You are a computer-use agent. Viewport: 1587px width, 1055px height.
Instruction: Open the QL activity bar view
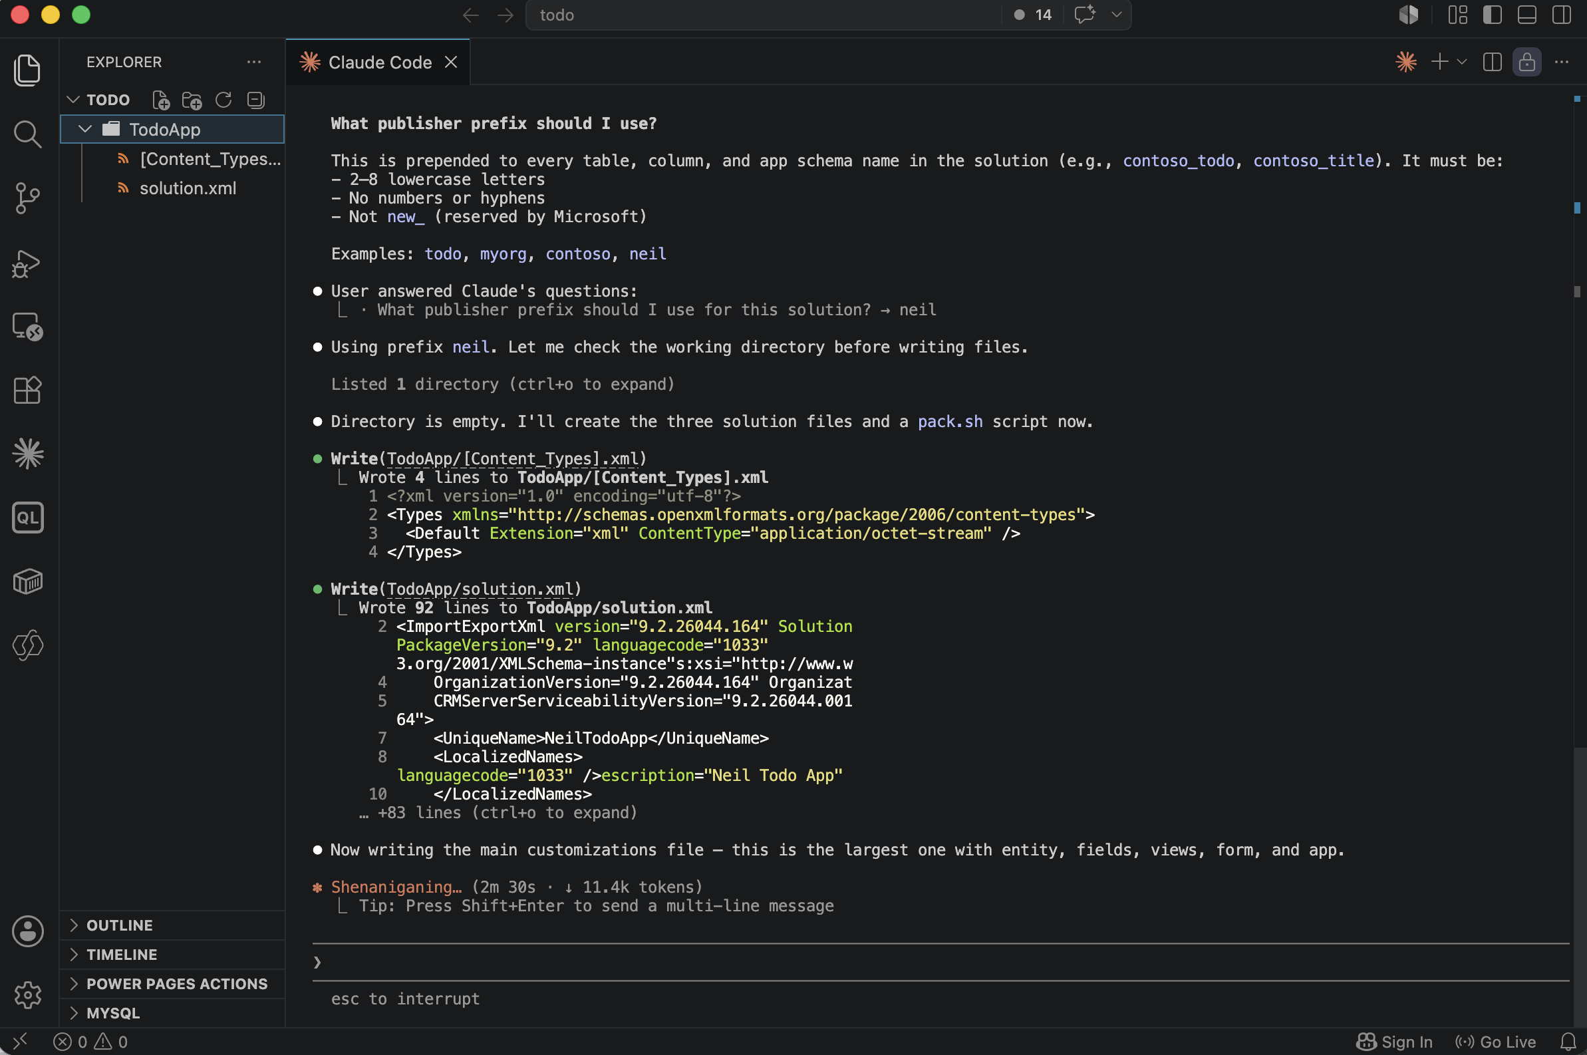27,518
